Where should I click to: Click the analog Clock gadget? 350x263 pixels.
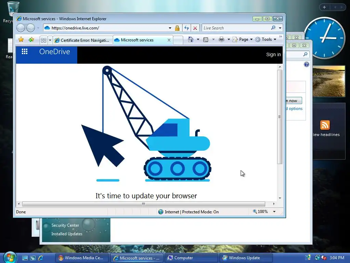[x=325, y=38]
